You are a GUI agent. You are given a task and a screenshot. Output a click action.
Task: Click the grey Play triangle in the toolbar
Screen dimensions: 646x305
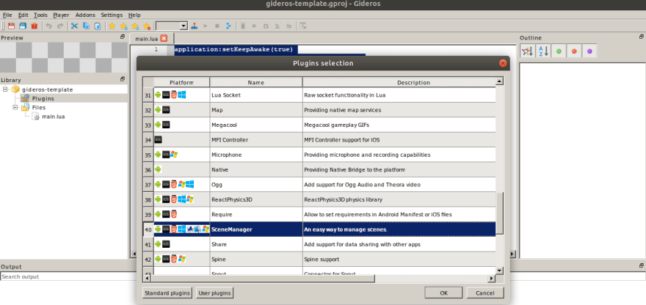(206, 26)
